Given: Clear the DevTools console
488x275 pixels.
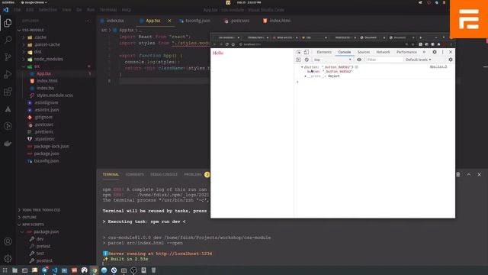Looking at the screenshot, I should tap(307, 60).
